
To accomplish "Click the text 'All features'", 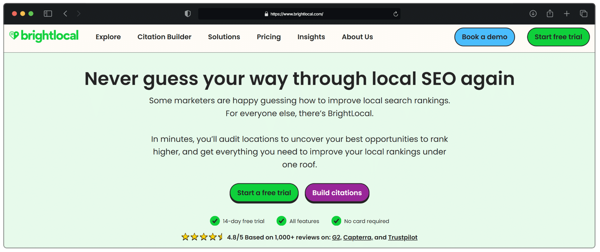I will click(304, 221).
